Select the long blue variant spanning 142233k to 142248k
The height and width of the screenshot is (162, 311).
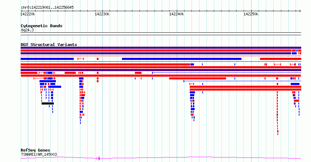pos(182,59)
